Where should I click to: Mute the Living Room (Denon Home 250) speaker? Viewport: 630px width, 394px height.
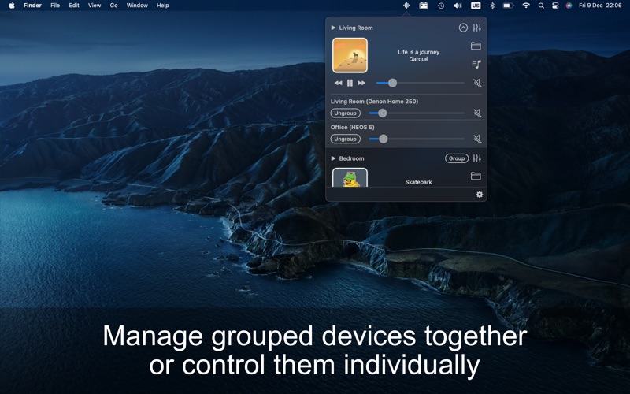[x=477, y=113]
